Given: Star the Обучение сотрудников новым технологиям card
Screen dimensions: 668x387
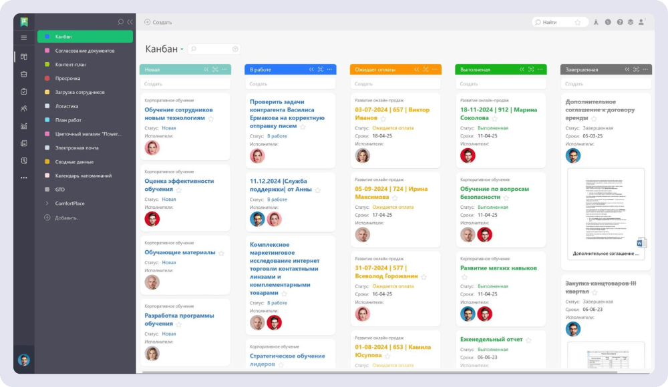Looking at the screenshot, I should pyautogui.click(x=211, y=119).
